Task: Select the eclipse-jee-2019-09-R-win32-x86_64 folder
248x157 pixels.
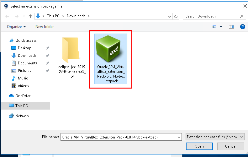Action: [x=72, y=57]
